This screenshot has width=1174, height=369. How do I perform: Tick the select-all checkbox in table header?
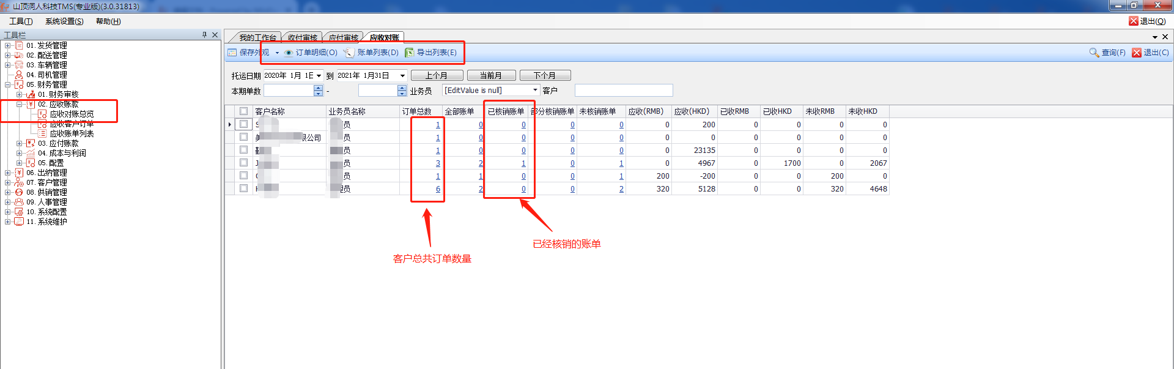click(243, 111)
